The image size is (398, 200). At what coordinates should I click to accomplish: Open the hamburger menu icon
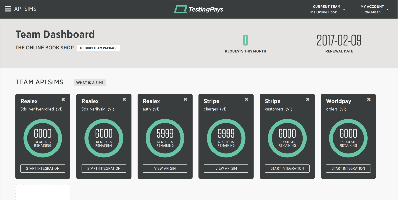click(x=8, y=9)
